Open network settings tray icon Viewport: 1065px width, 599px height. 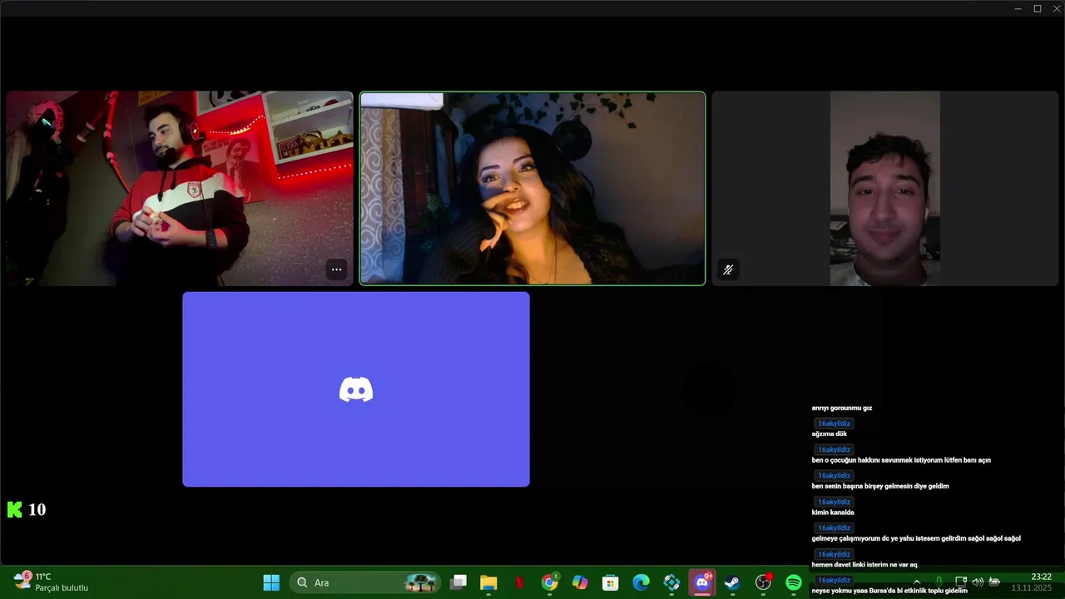tap(961, 582)
